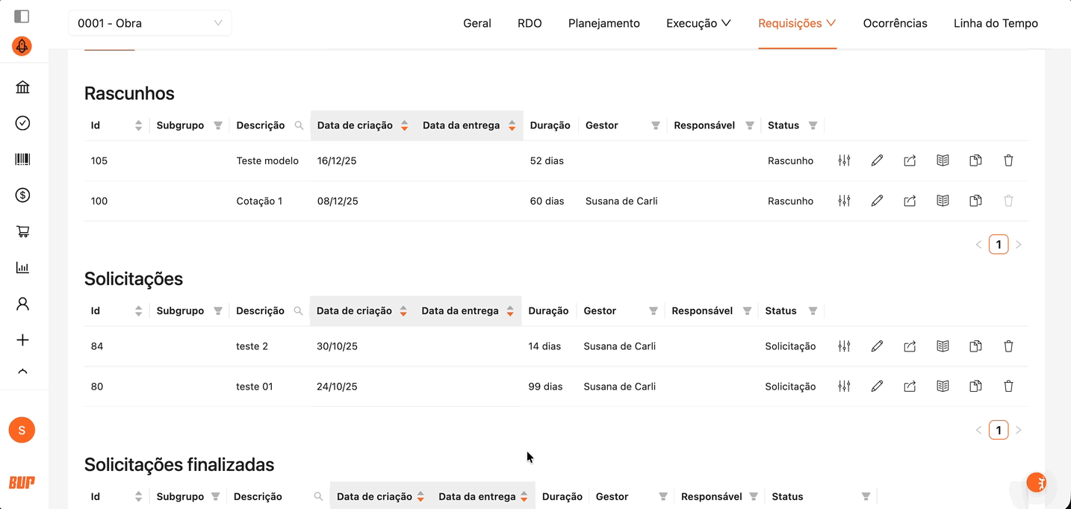The image size is (1071, 509).
Task: Click the dollar coin icon in sidebar
Action: point(22,196)
